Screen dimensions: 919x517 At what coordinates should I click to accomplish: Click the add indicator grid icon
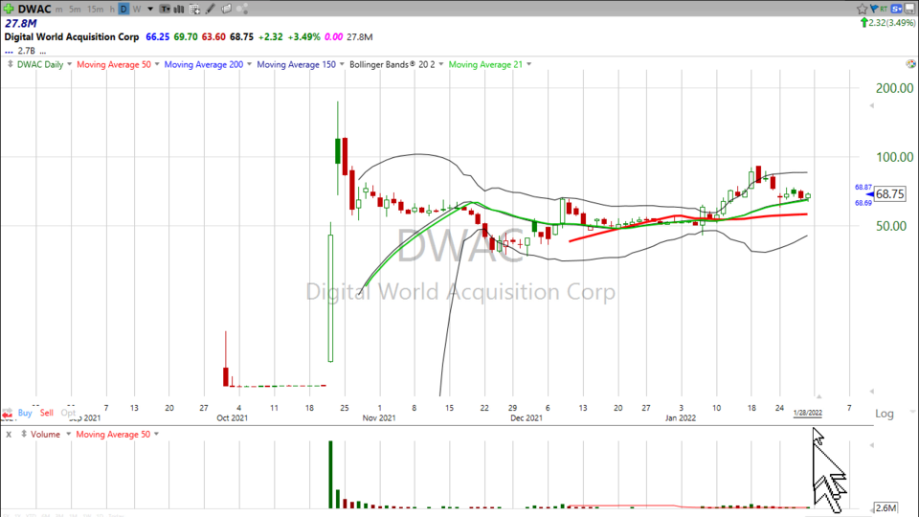194,10
